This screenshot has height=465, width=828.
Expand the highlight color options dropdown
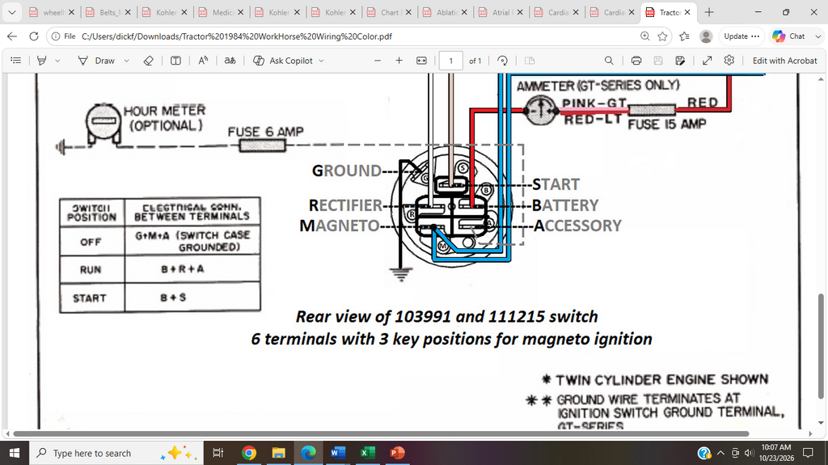point(57,61)
